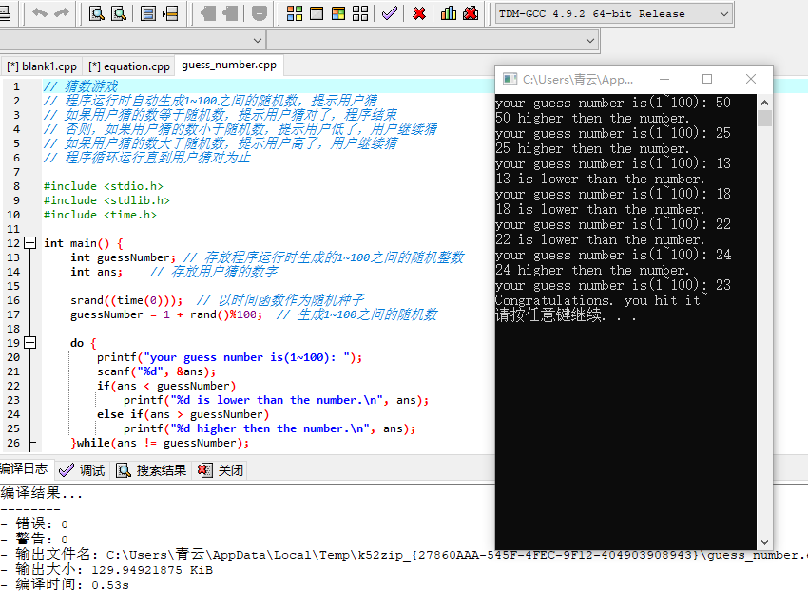
Task: Click the 'srand((time(0)));' statement
Action: [126, 300]
